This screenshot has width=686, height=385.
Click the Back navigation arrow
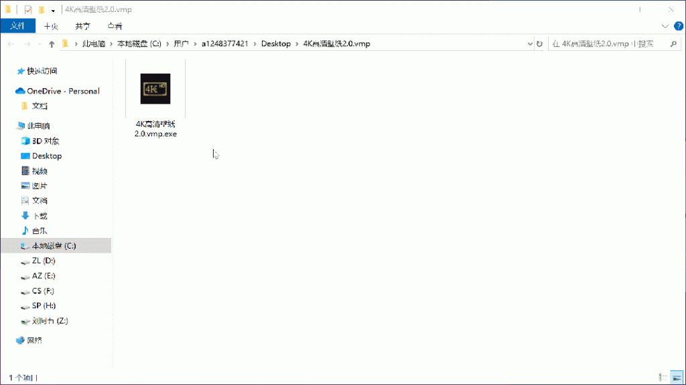(x=11, y=43)
